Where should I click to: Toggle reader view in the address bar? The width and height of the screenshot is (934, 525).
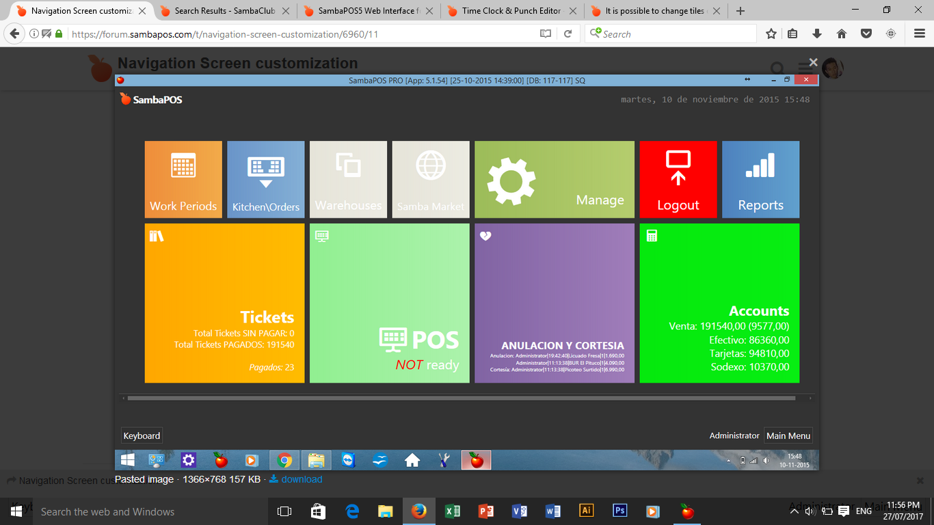pyautogui.click(x=545, y=33)
